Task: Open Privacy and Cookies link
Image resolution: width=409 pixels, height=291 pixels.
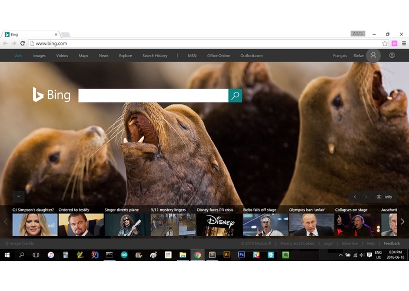Action: (297, 243)
